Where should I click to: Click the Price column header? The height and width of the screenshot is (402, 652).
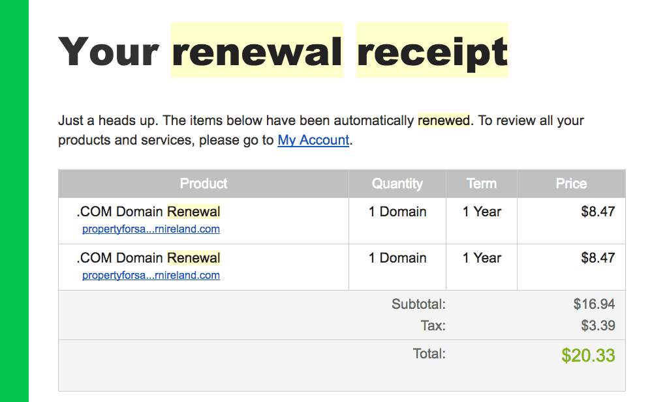point(571,184)
